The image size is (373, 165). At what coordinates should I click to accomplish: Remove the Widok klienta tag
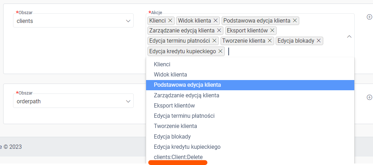coord(216,21)
